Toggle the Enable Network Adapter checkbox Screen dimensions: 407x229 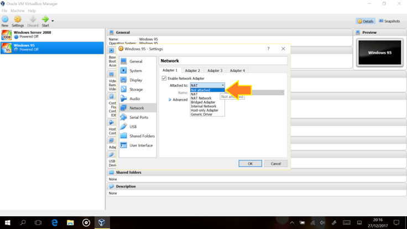point(164,79)
